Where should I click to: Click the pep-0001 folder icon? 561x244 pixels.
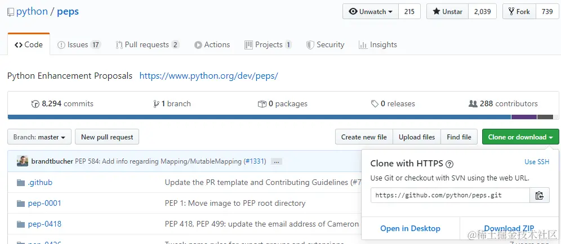click(21, 203)
